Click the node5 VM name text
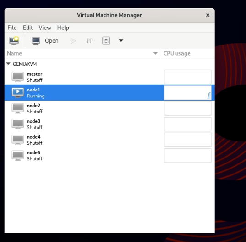Viewport: 246px width, 242px height. click(33, 152)
